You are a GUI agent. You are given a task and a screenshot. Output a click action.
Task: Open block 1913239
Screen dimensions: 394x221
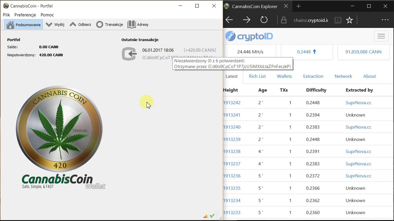(x=232, y=139)
